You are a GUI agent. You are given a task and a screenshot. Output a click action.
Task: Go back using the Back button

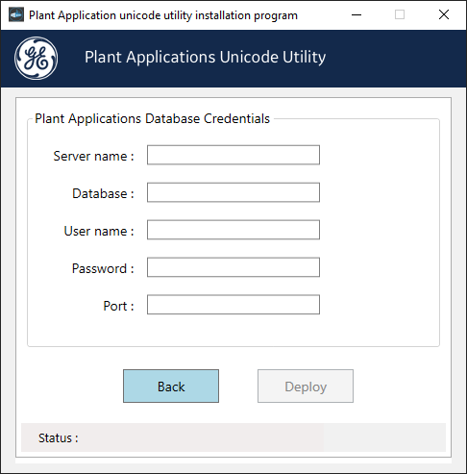(x=171, y=387)
